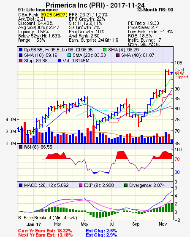Click the green SMA (4) legend swatch
The width and height of the screenshot is (190, 237).
104,50
